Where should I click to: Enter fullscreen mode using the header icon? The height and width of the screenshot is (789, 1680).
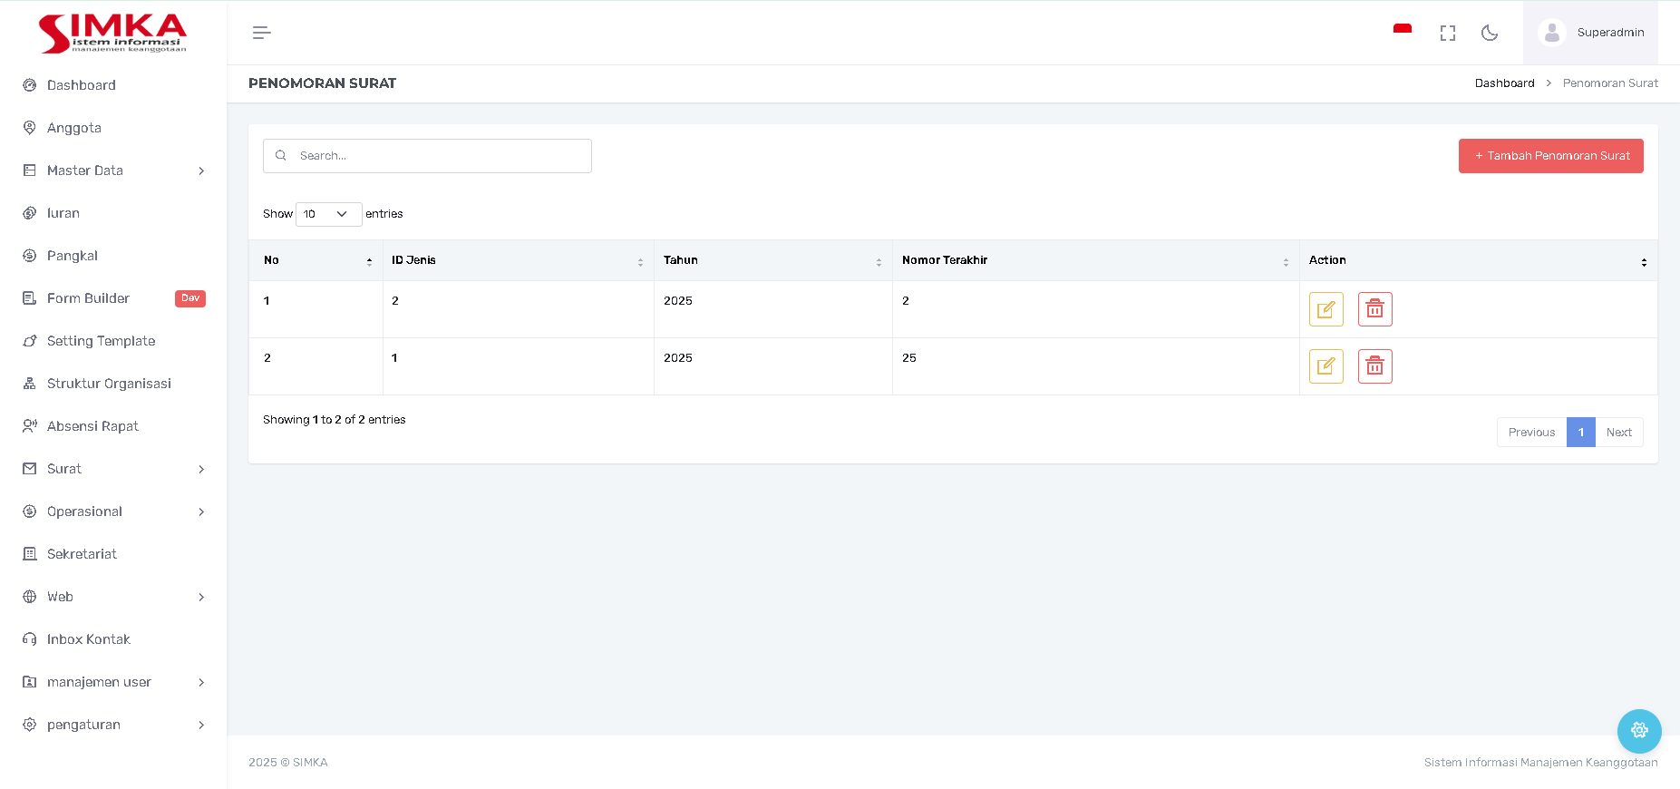(1447, 33)
